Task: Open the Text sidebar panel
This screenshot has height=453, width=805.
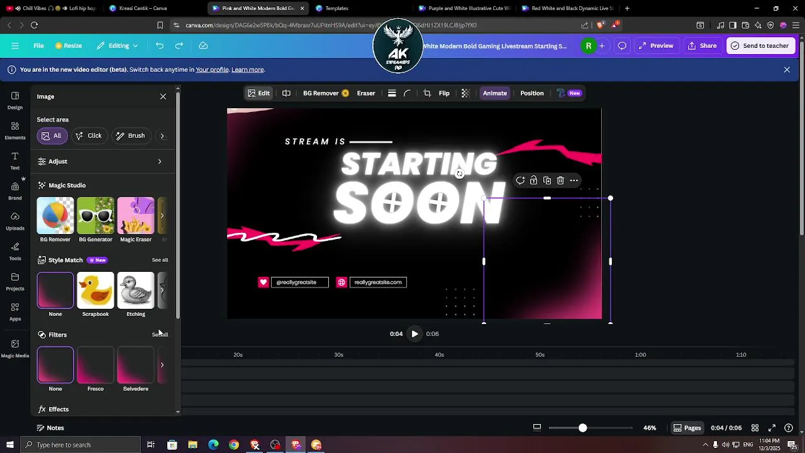Action: tap(15, 161)
